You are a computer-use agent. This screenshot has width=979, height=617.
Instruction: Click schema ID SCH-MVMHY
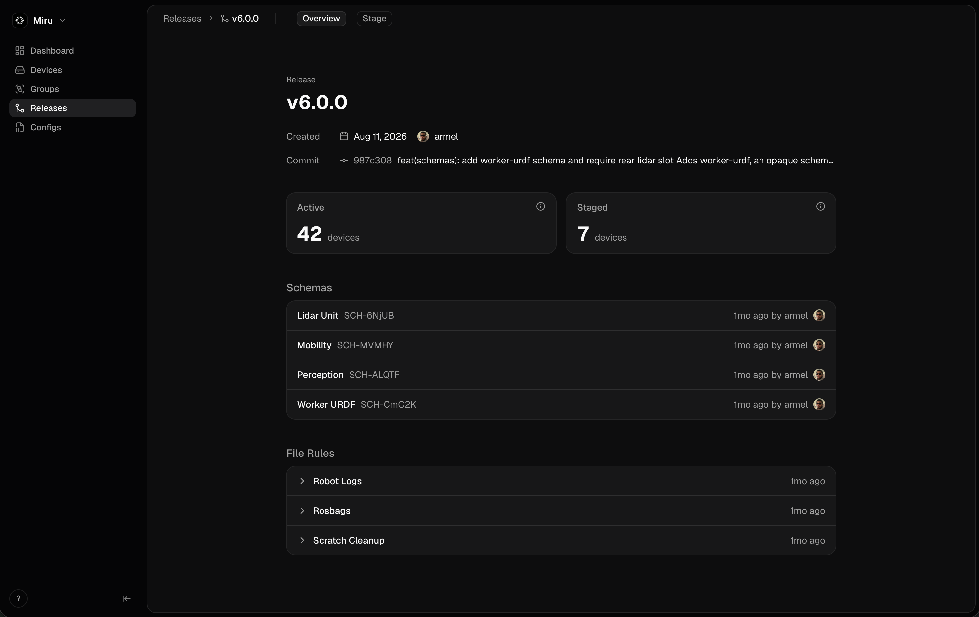click(365, 345)
